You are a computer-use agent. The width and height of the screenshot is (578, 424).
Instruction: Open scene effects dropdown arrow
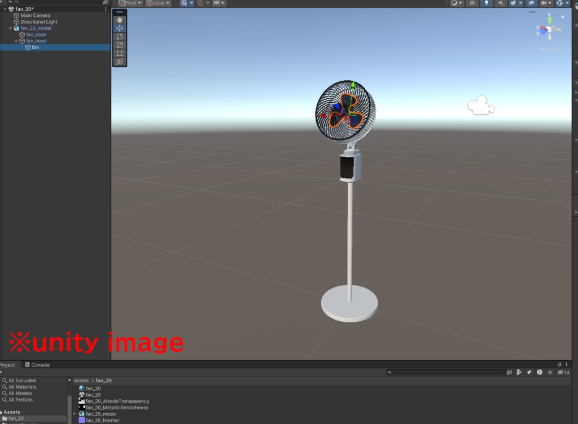pyautogui.click(x=520, y=3)
